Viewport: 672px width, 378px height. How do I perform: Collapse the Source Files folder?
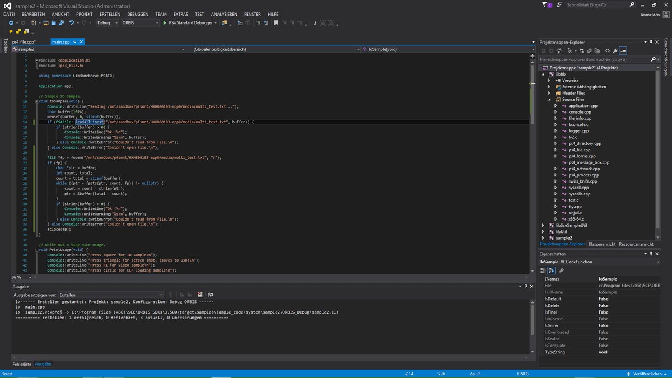(x=549, y=99)
